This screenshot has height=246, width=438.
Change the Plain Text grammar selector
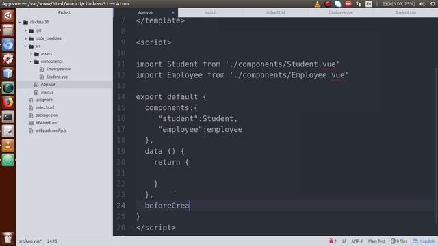click(x=376, y=241)
